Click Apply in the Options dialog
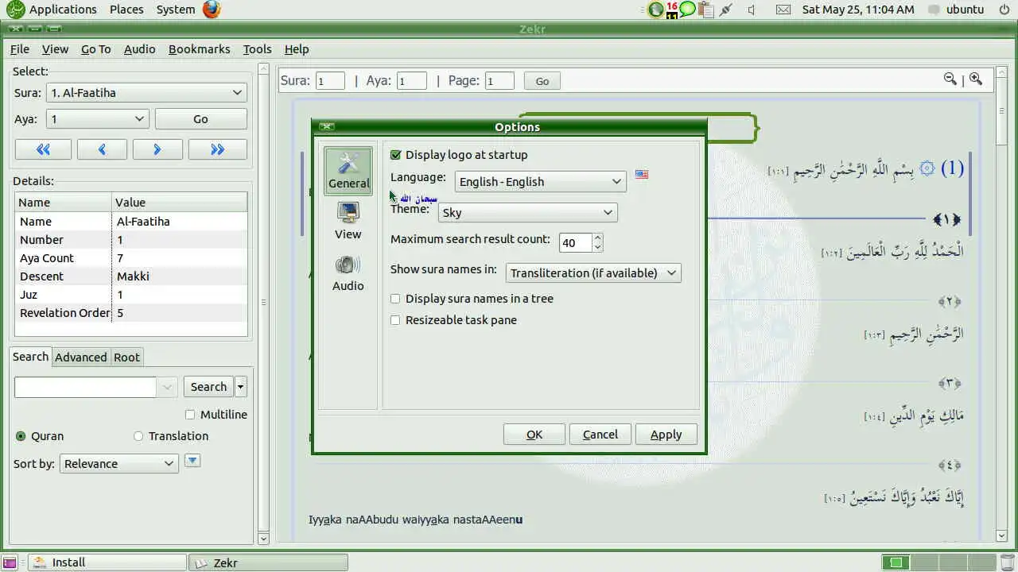 point(666,435)
